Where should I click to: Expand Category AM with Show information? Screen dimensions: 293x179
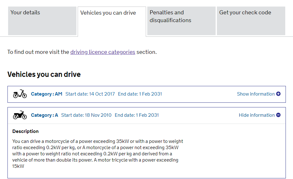click(259, 94)
